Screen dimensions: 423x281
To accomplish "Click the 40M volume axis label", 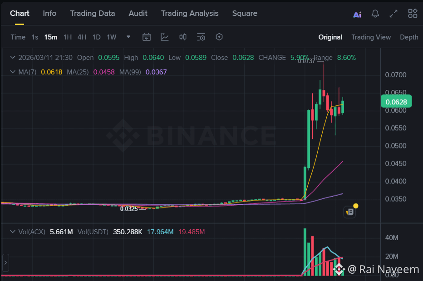I will [391, 237].
